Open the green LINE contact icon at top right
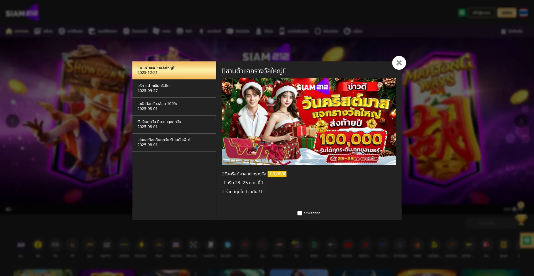 461,12
